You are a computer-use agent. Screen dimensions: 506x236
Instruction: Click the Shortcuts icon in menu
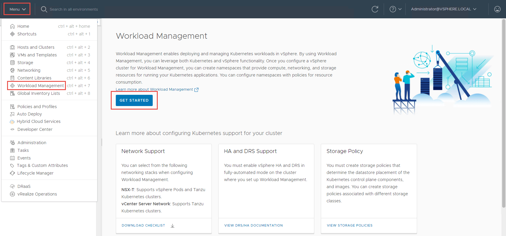click(12, 34)
